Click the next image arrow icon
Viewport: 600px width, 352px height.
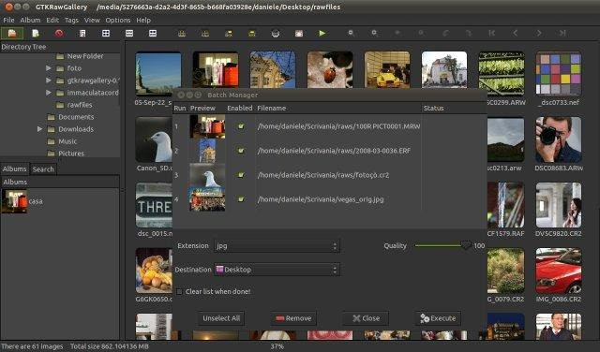[x=539, y=34]
